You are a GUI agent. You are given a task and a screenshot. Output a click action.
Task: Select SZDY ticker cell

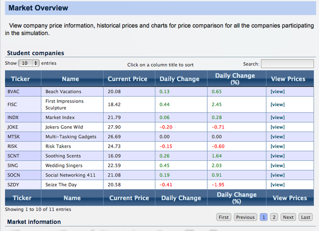pyautogui.click(x=23, y=185)
